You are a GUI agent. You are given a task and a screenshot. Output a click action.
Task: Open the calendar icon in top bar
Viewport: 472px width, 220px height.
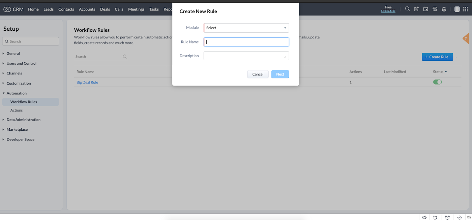425,9
